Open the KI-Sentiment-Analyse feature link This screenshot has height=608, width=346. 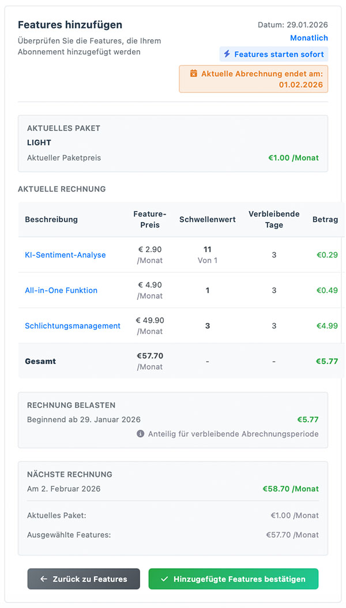click(65, 255)
